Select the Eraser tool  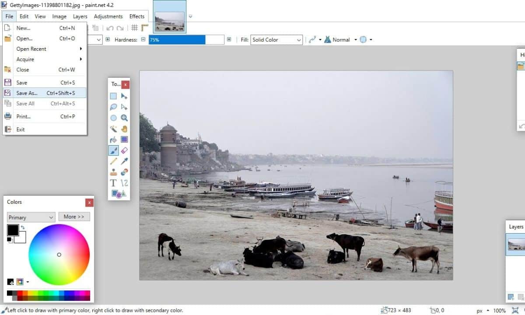pyautogui.click(x=124, y=150)
